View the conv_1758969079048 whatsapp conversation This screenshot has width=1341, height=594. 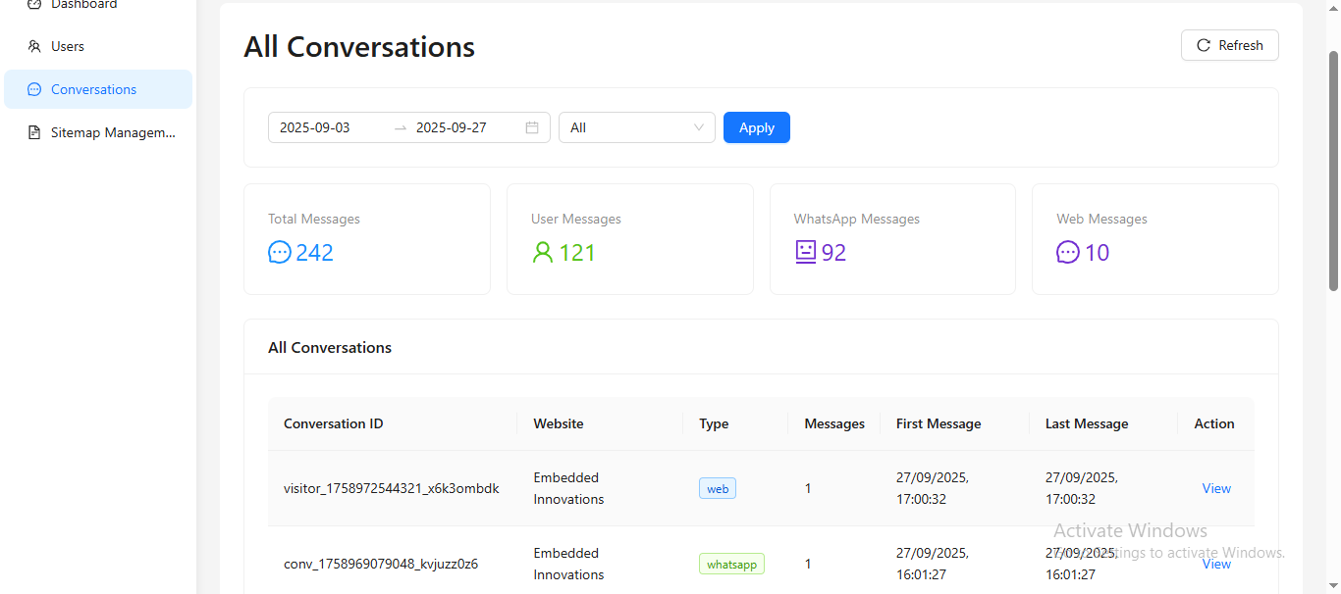(x=1215, y=564)
